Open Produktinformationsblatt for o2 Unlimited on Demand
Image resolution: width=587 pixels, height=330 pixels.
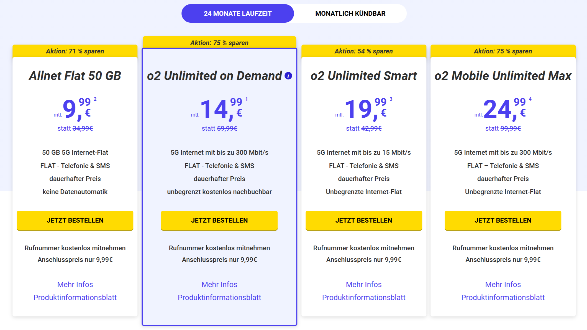click(x=219, y=297)
